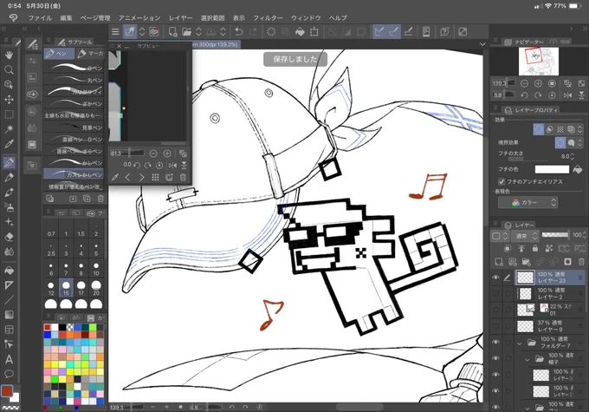Click the Open folder icon in command bar
This screenshot has height=412, width=589.
click(187, 32)
